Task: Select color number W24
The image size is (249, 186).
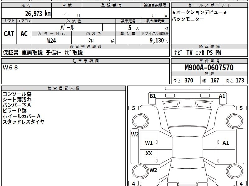Action: coord(52,41)
